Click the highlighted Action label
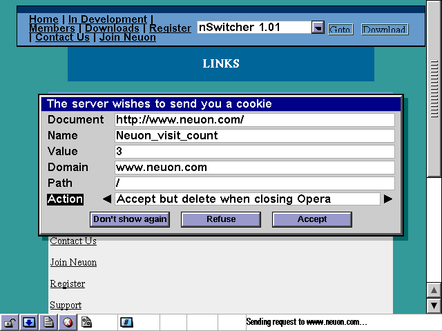442x331 pixels. click(65, 199)
